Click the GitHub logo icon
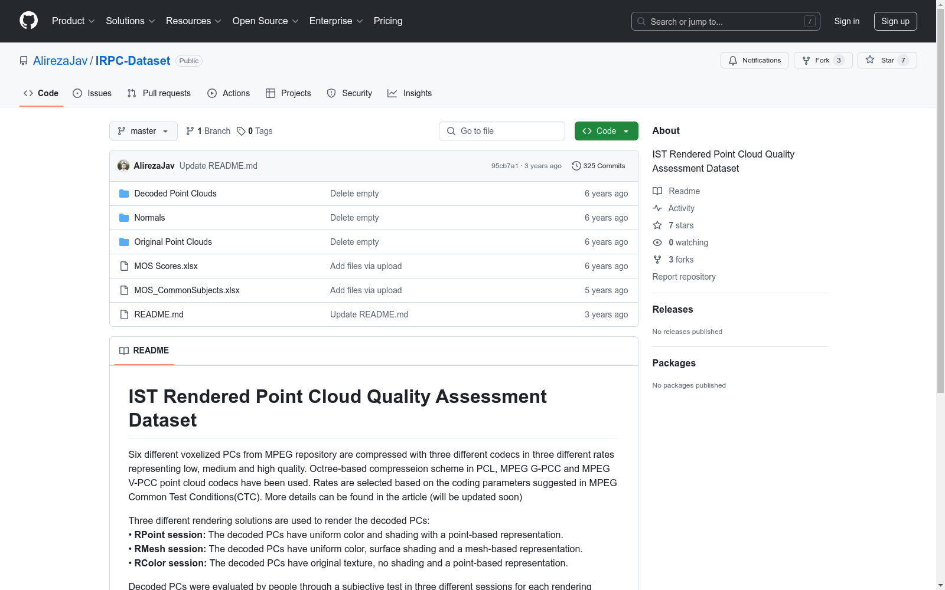 (28, 21)
